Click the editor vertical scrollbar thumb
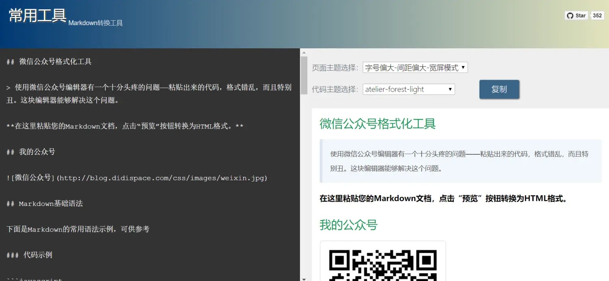609x281 pixels. 304,76
